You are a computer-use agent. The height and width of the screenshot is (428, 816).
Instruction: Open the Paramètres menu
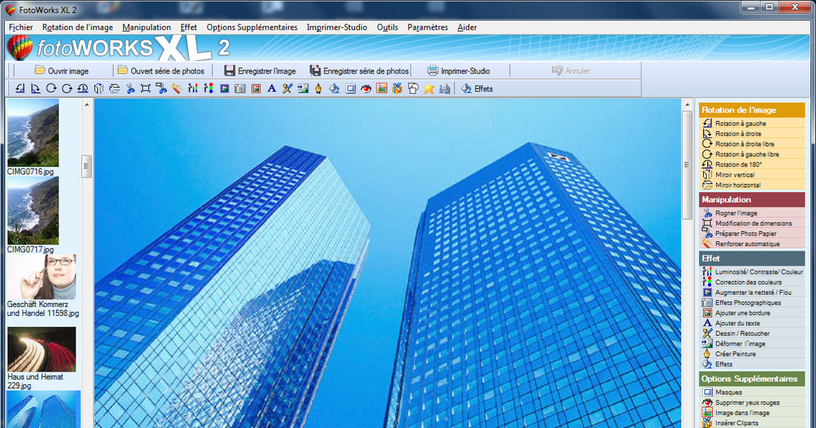[427, 27]
